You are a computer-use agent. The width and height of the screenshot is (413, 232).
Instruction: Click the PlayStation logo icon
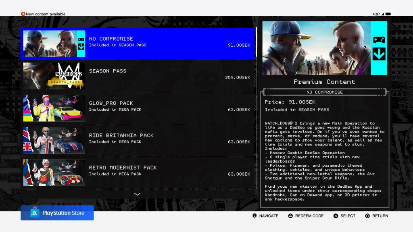coord(35,213)
